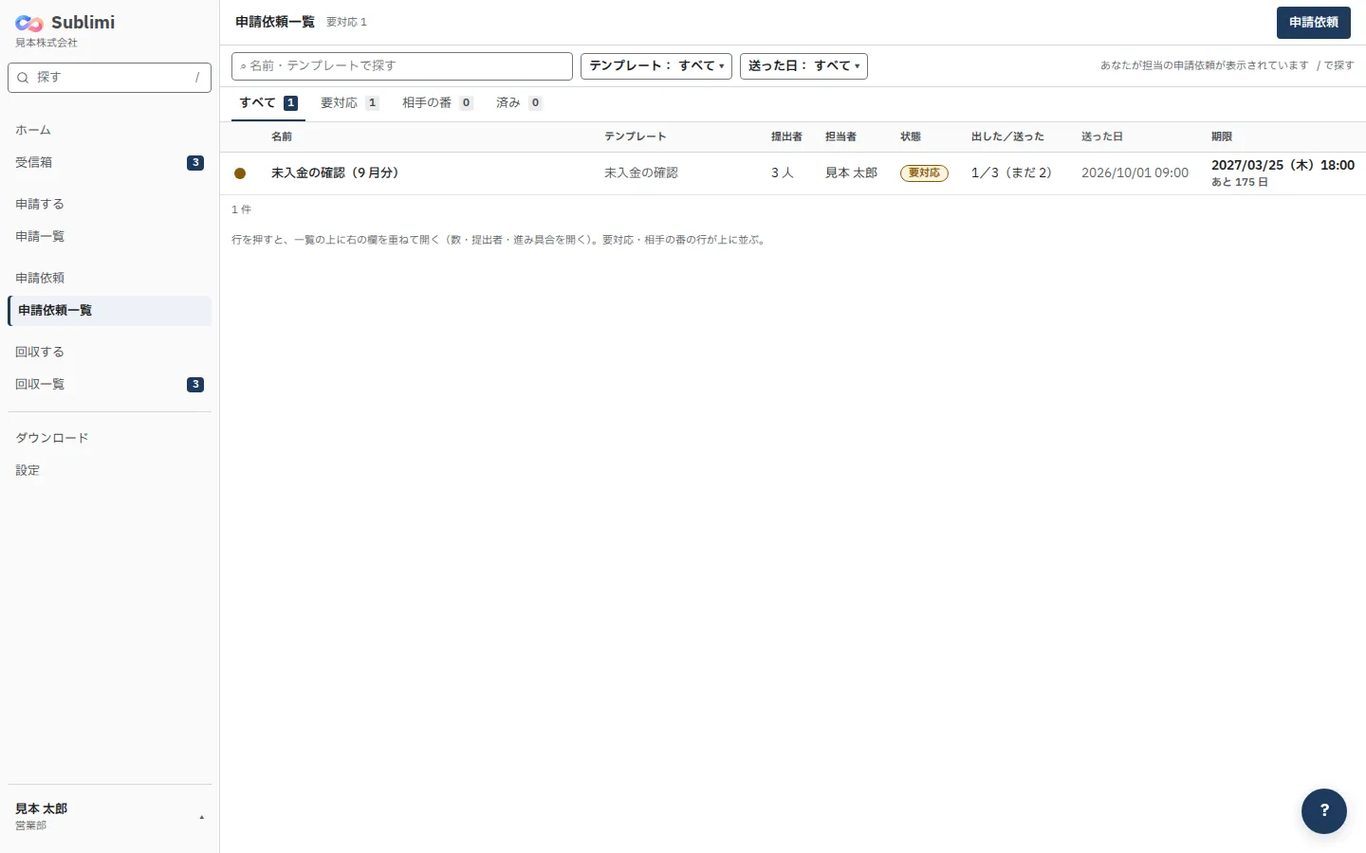The width and height of the screenshot is (1366, 853).
Task: Click the 期限 column header
Action: click(x=1222, y=137)
